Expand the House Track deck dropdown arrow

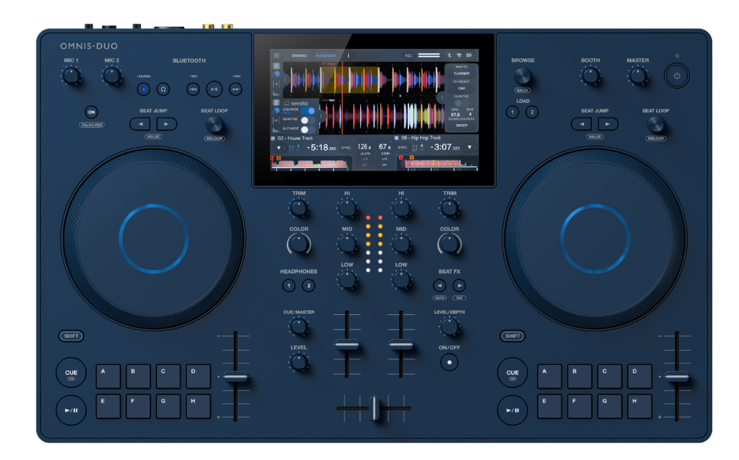click(x=279, y=148)
